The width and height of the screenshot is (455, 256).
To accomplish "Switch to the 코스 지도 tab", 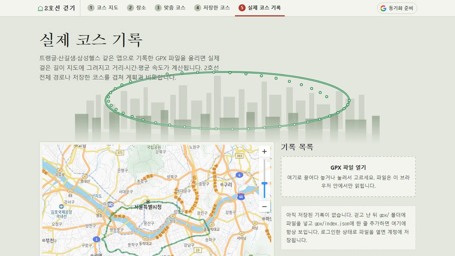I will (103, 8).
